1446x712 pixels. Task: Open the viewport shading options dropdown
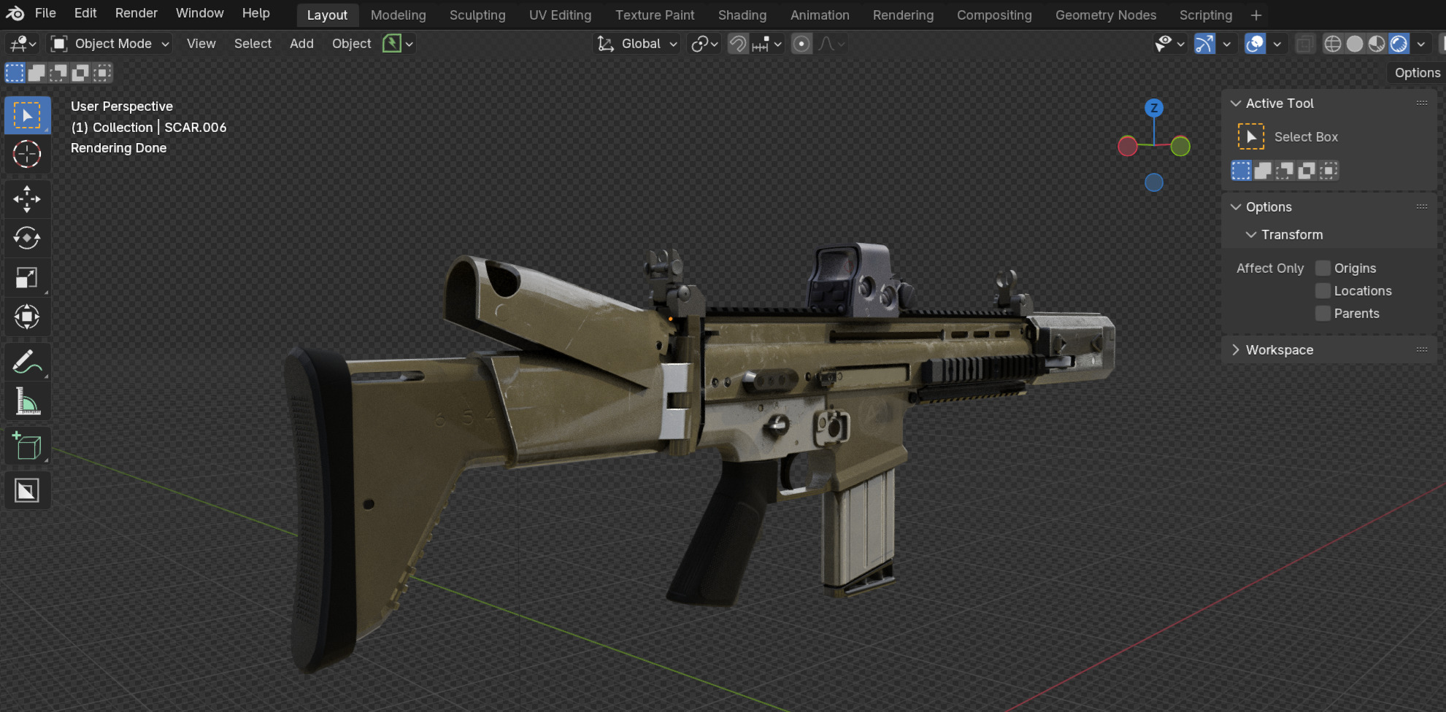(x=1420, y=44)
